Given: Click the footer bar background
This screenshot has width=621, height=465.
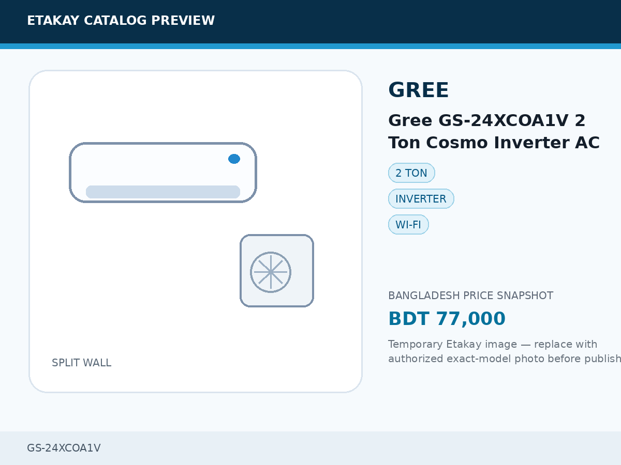Looking at the screenshot, I should 310,448.
